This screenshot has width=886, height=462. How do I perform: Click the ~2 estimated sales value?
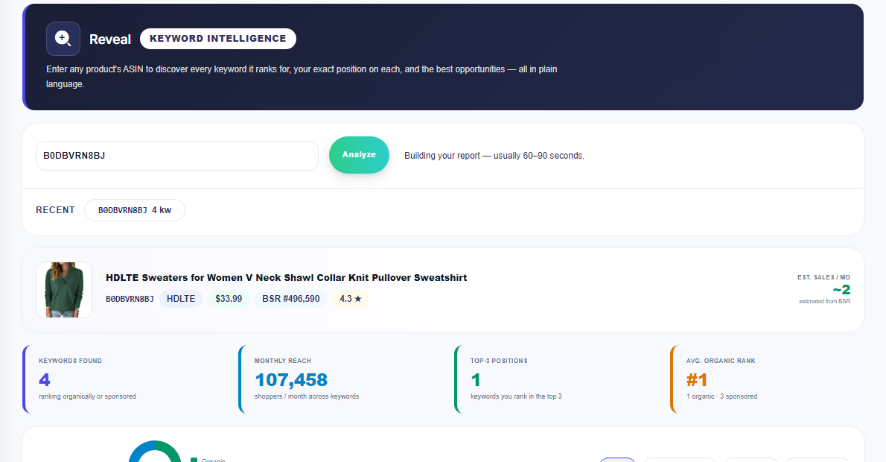pos(841,290)
